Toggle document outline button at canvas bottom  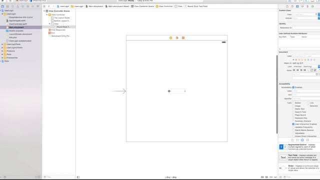coord(78,177)
